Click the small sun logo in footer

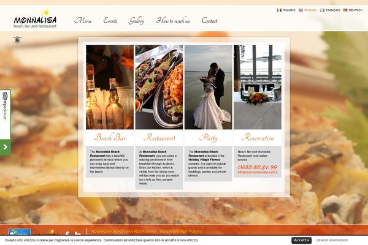[52, 232]
